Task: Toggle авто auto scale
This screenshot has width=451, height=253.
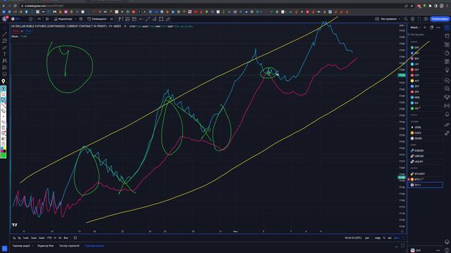Action: coord(397,238)
